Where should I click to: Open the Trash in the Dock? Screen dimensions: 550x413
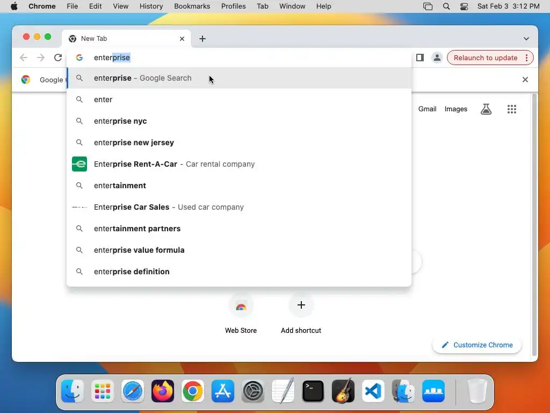click(477, 391)
